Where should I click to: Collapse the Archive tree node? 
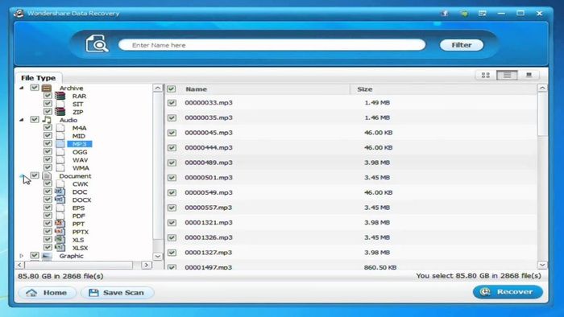(22, 88)
